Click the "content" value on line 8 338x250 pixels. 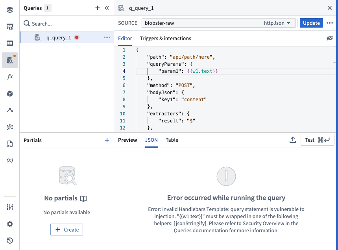194,100
